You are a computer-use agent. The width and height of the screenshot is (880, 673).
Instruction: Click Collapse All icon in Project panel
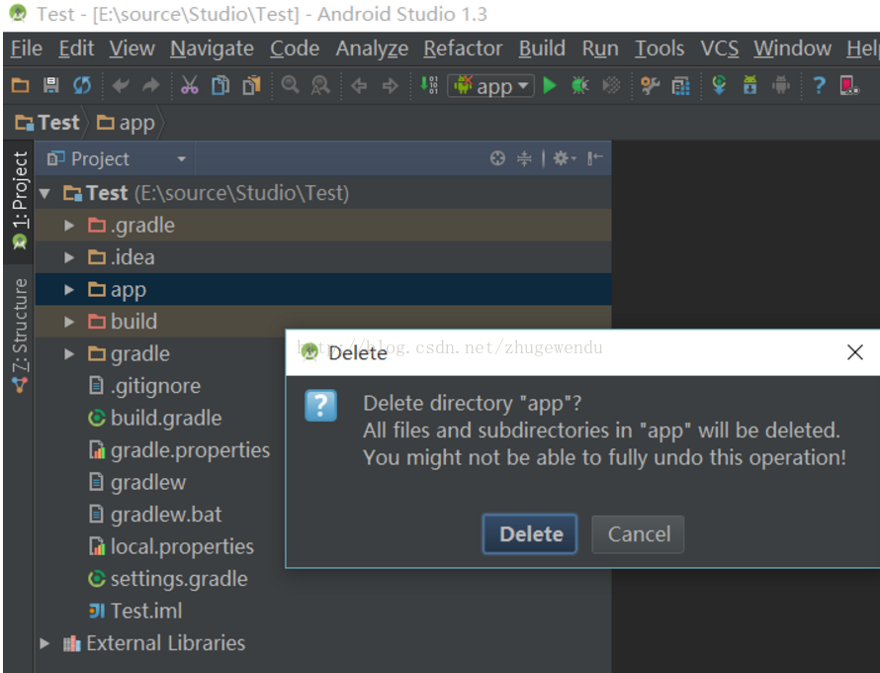click(524, 158)
